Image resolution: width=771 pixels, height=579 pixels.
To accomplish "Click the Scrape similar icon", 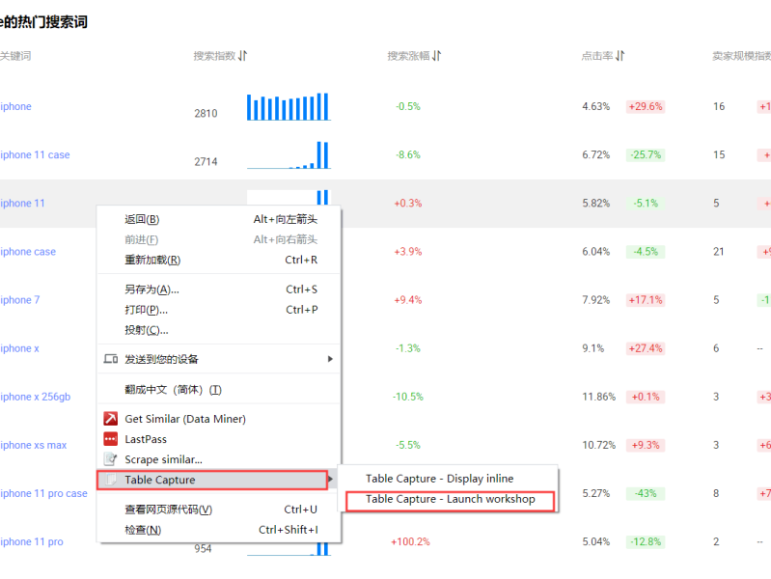I will [x=111, y=459].
